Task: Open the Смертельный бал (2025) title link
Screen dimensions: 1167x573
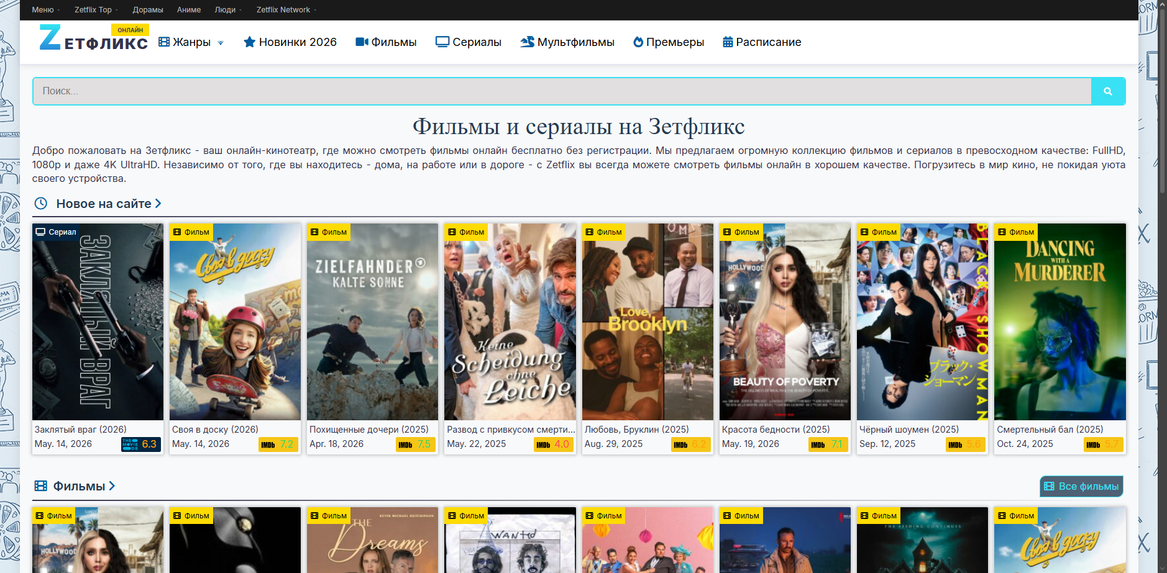Action: tap(1050, 430)
